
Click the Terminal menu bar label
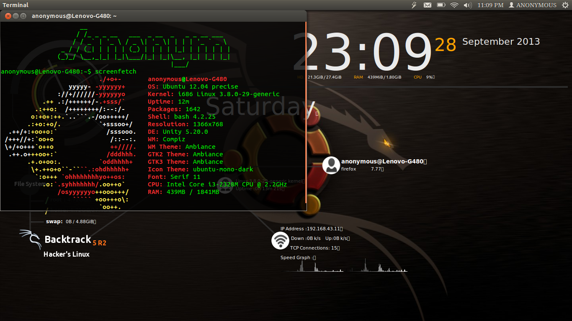coord(16,5)
